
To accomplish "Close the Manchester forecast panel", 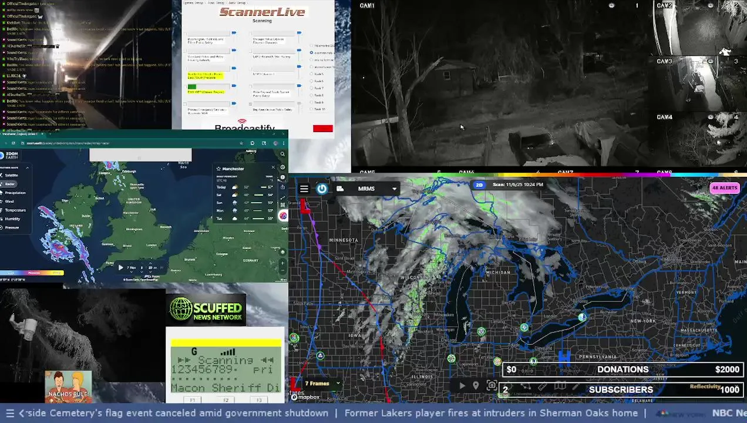I will (273, 167).
